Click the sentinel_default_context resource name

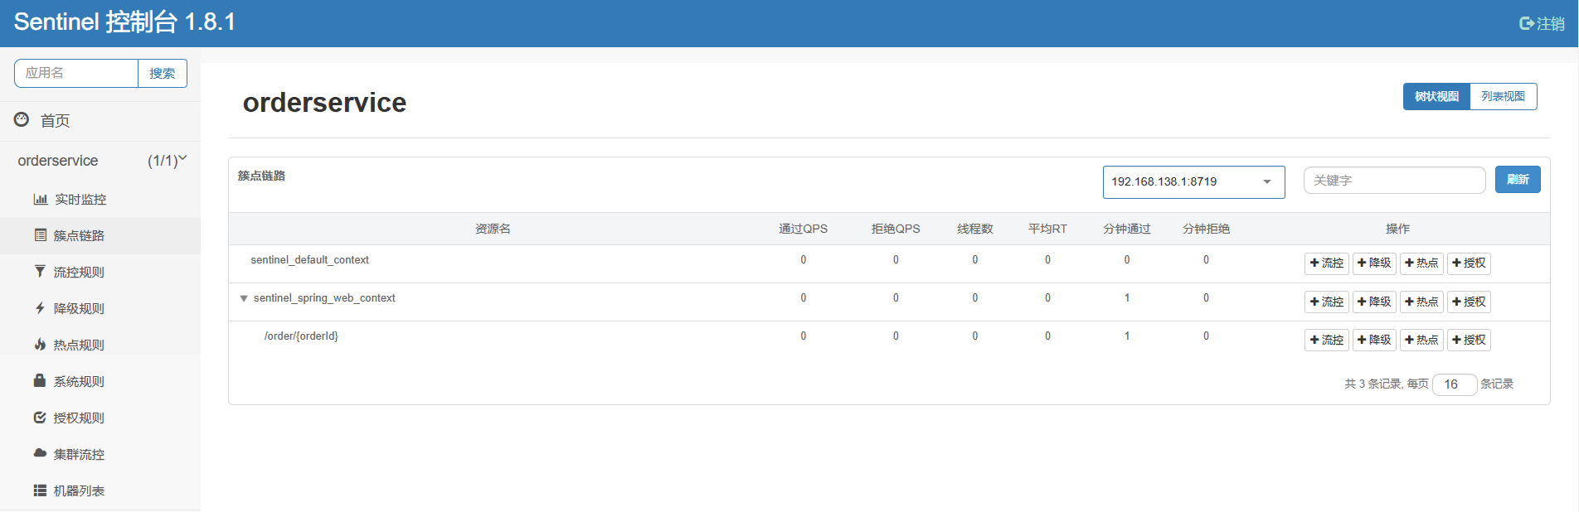[x=309, y=260]
